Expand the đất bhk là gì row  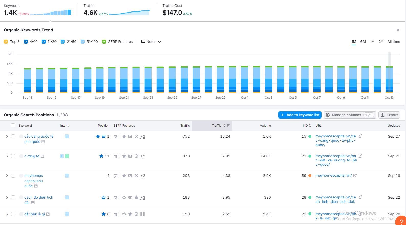click(7, 214)
